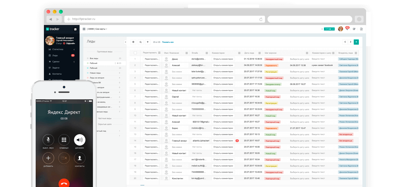Click the phone dialer icon beside tracker logo
This screenshot has width=398, height=187.
[x=75, y=29]
